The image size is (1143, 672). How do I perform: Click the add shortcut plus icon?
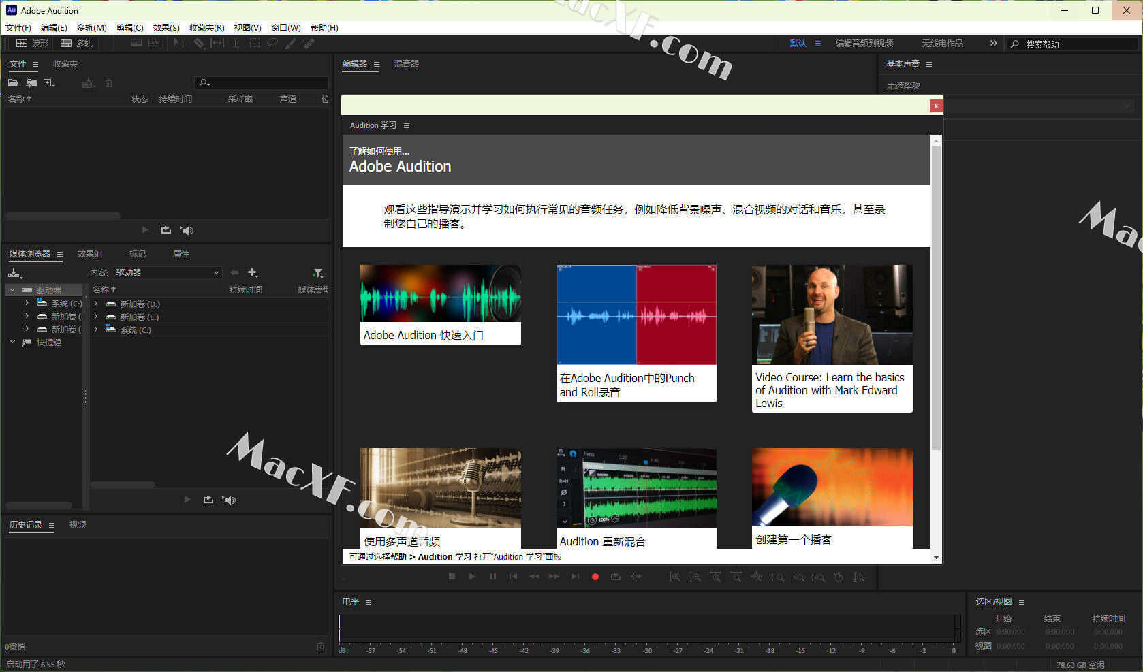coord(253,273)
